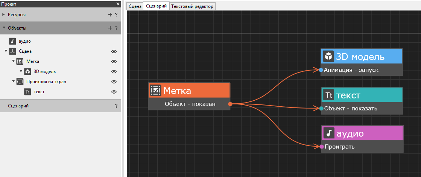Close the Проект panel
The width and height of the screenshot is (421, 177).
point(118,4)
